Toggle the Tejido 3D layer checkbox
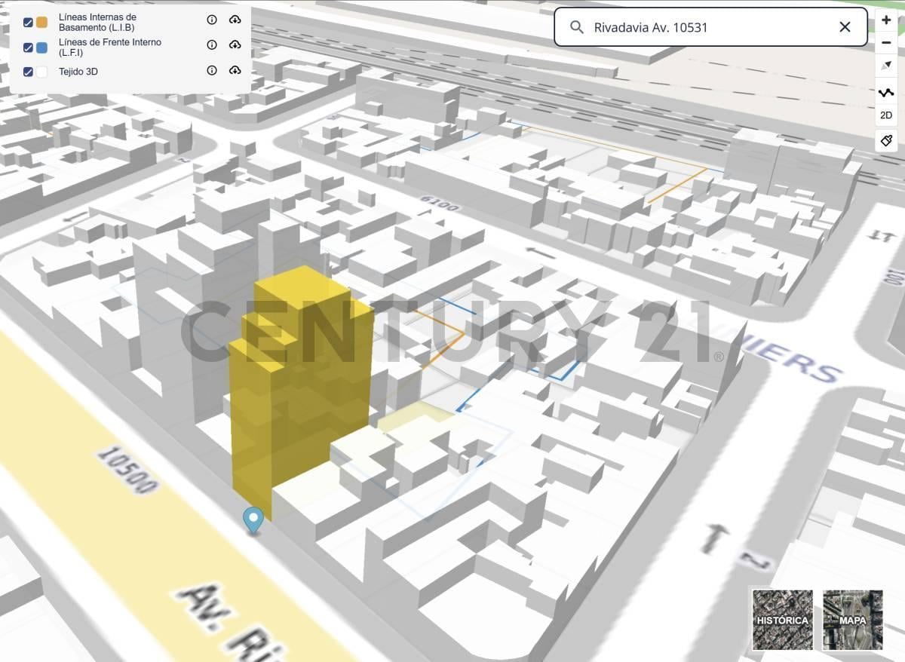 28,72
